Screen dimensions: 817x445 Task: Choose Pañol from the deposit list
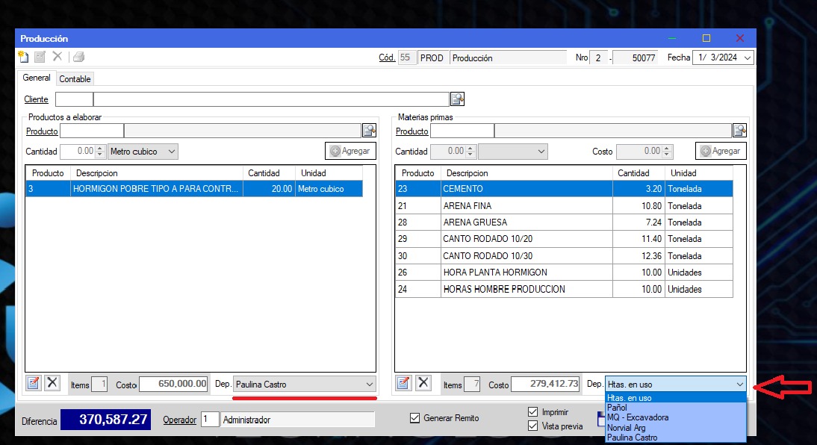[x=676, y=408]
